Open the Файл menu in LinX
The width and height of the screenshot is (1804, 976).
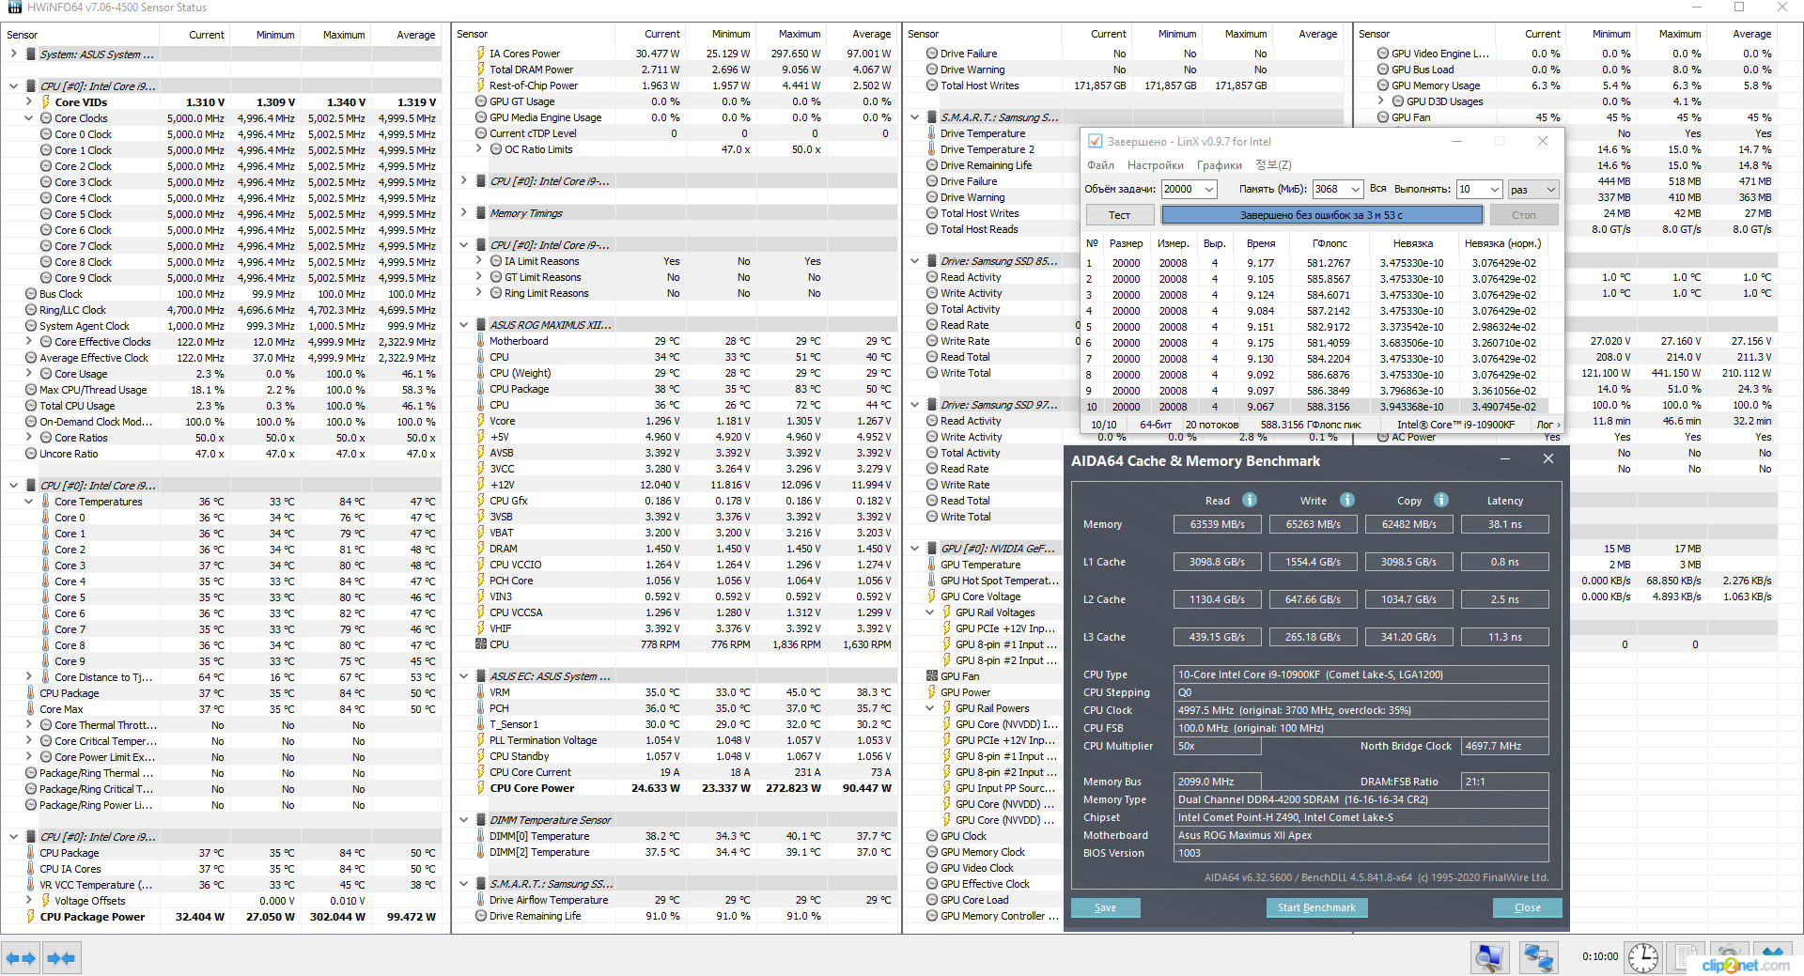click(1100, 165)
